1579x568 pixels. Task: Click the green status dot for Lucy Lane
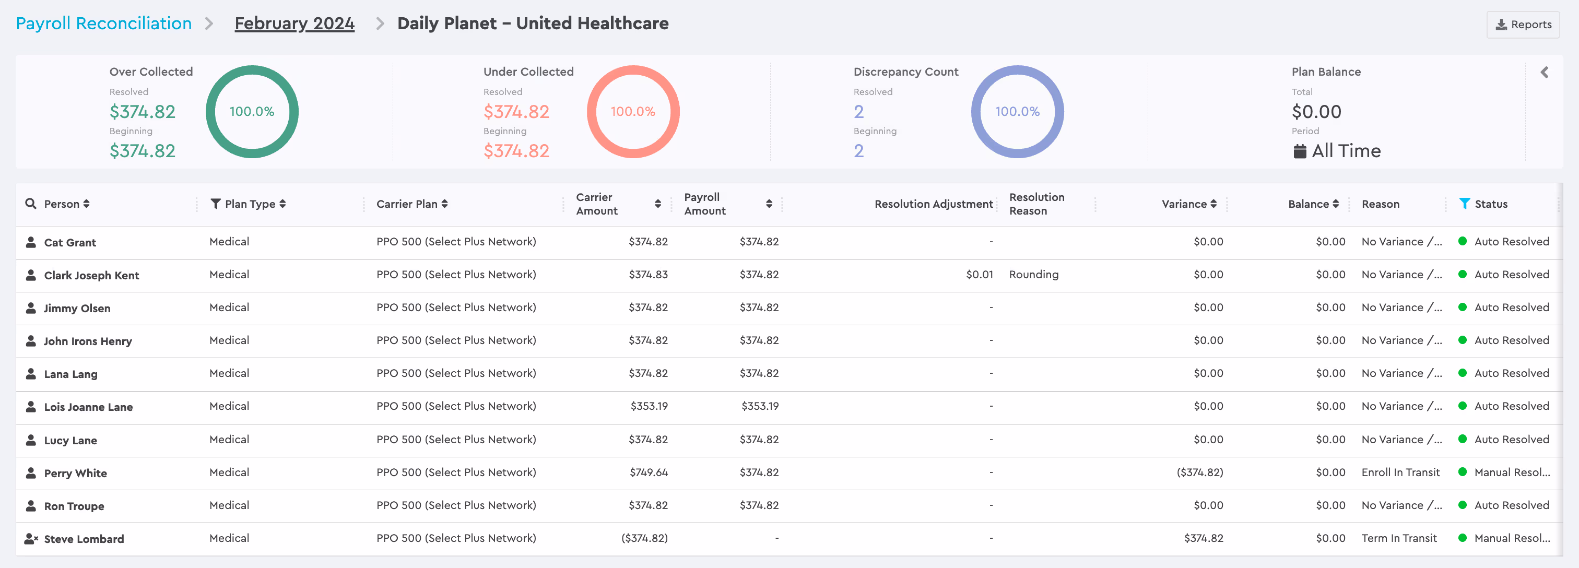click(x=1463, y=439)
